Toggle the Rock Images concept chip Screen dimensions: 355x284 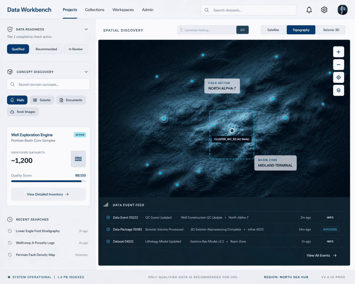tap(23, 112)
